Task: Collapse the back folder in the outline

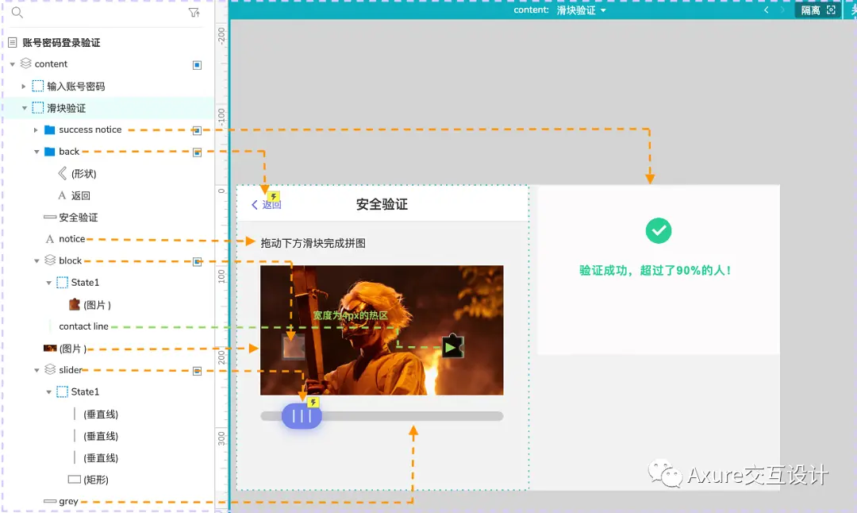Action: tap(36, 151)
